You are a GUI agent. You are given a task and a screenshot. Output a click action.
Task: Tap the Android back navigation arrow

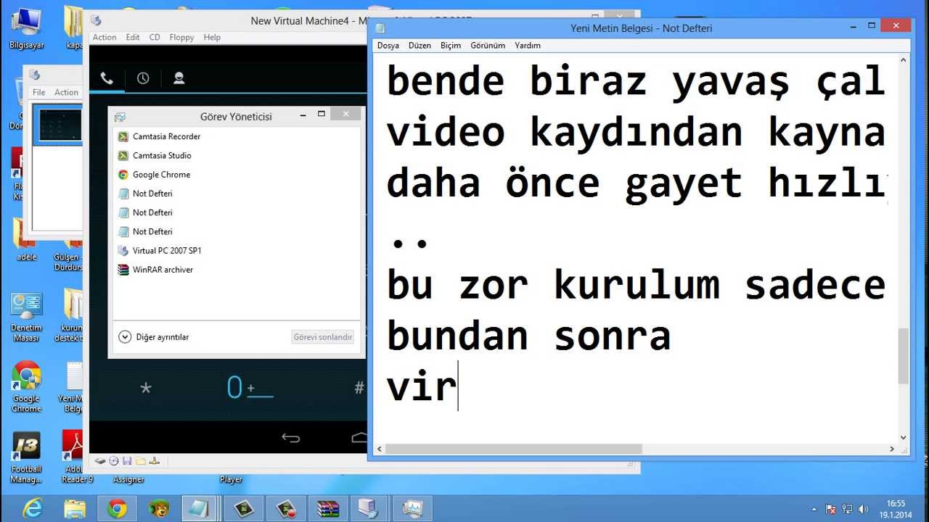pos(290,437)
